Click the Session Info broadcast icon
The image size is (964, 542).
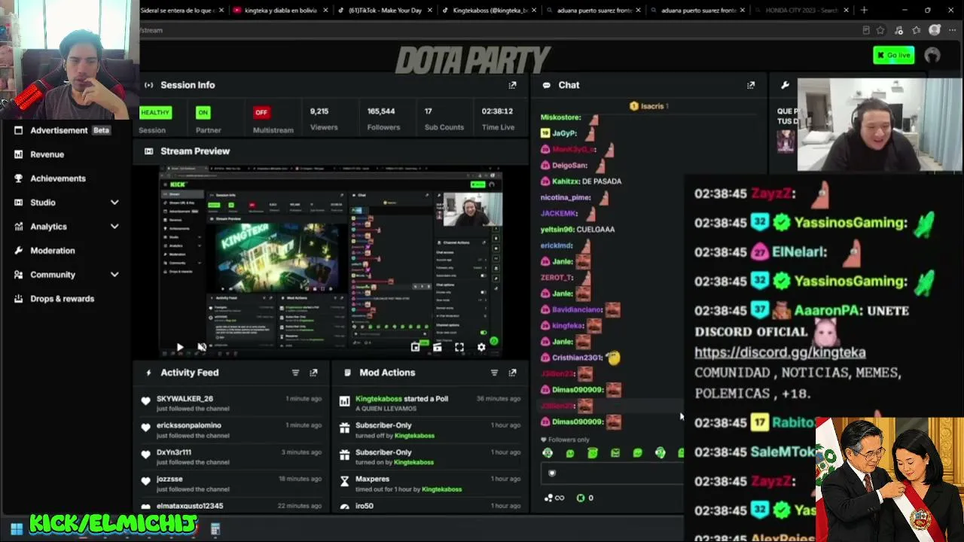[148, 85]
